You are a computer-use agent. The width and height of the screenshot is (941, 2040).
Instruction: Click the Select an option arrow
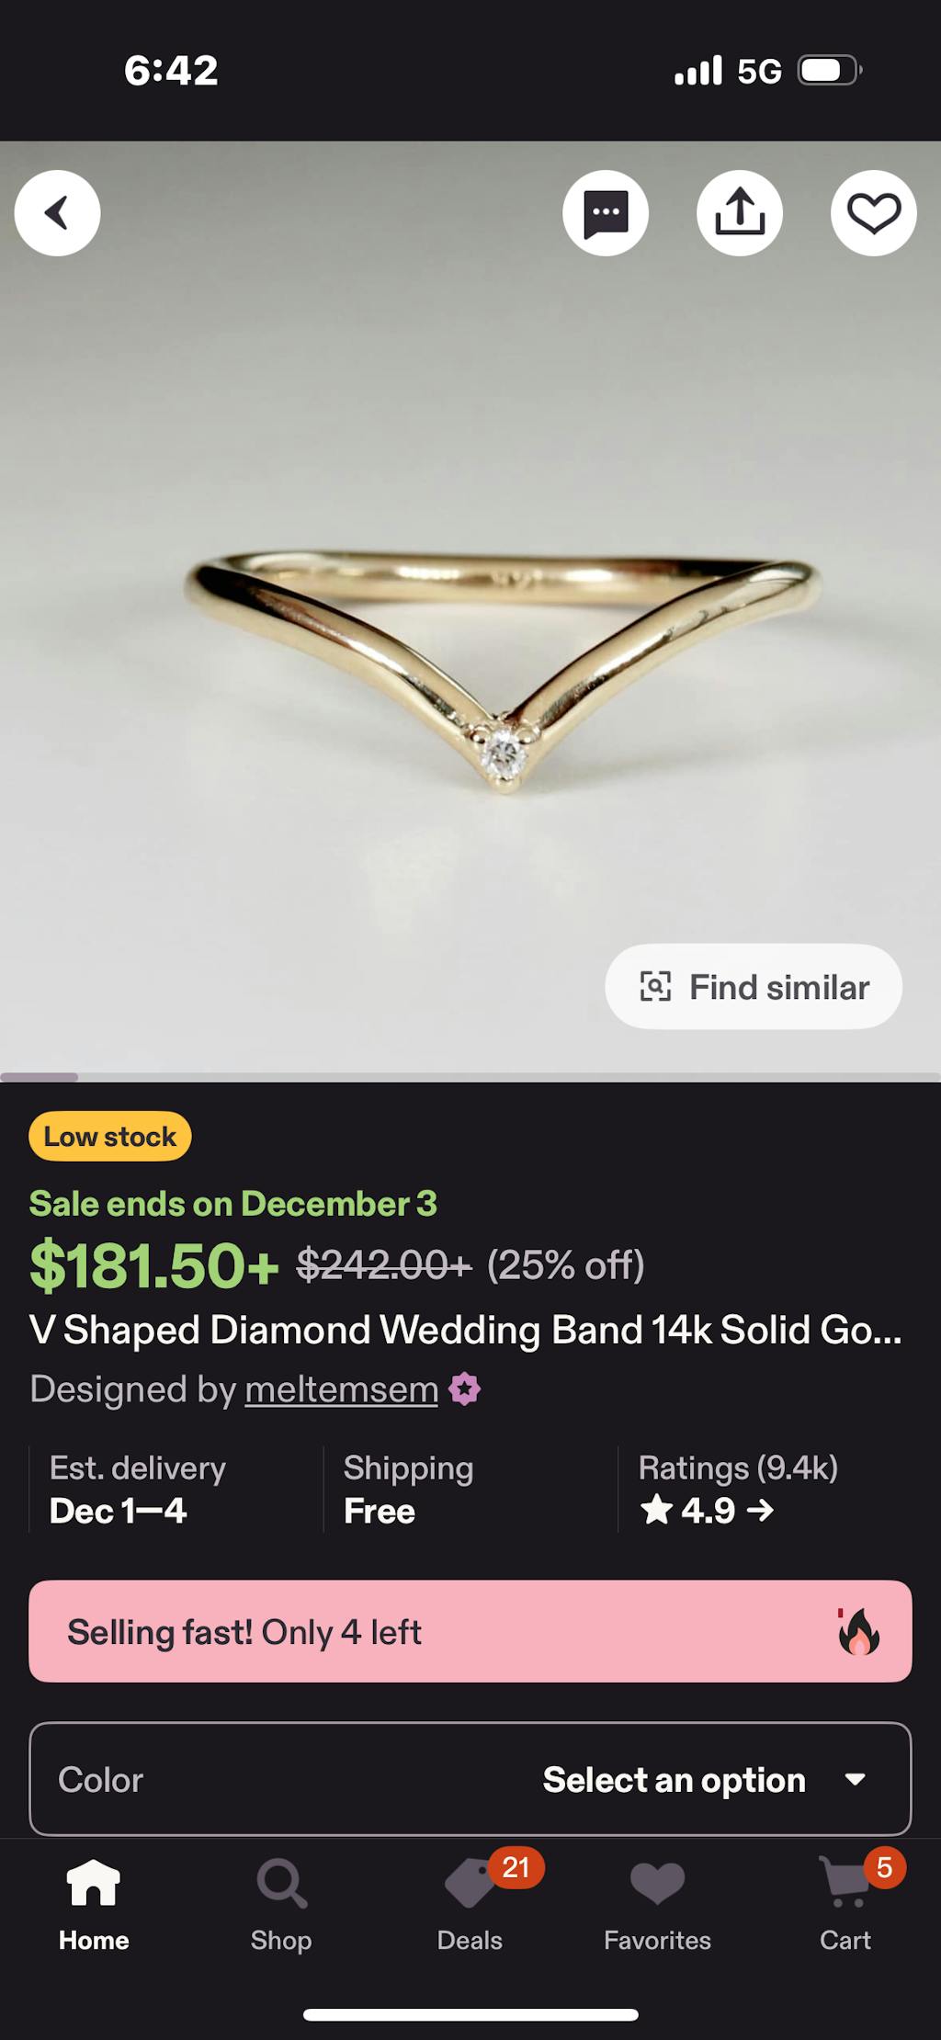coord(855,1780)
